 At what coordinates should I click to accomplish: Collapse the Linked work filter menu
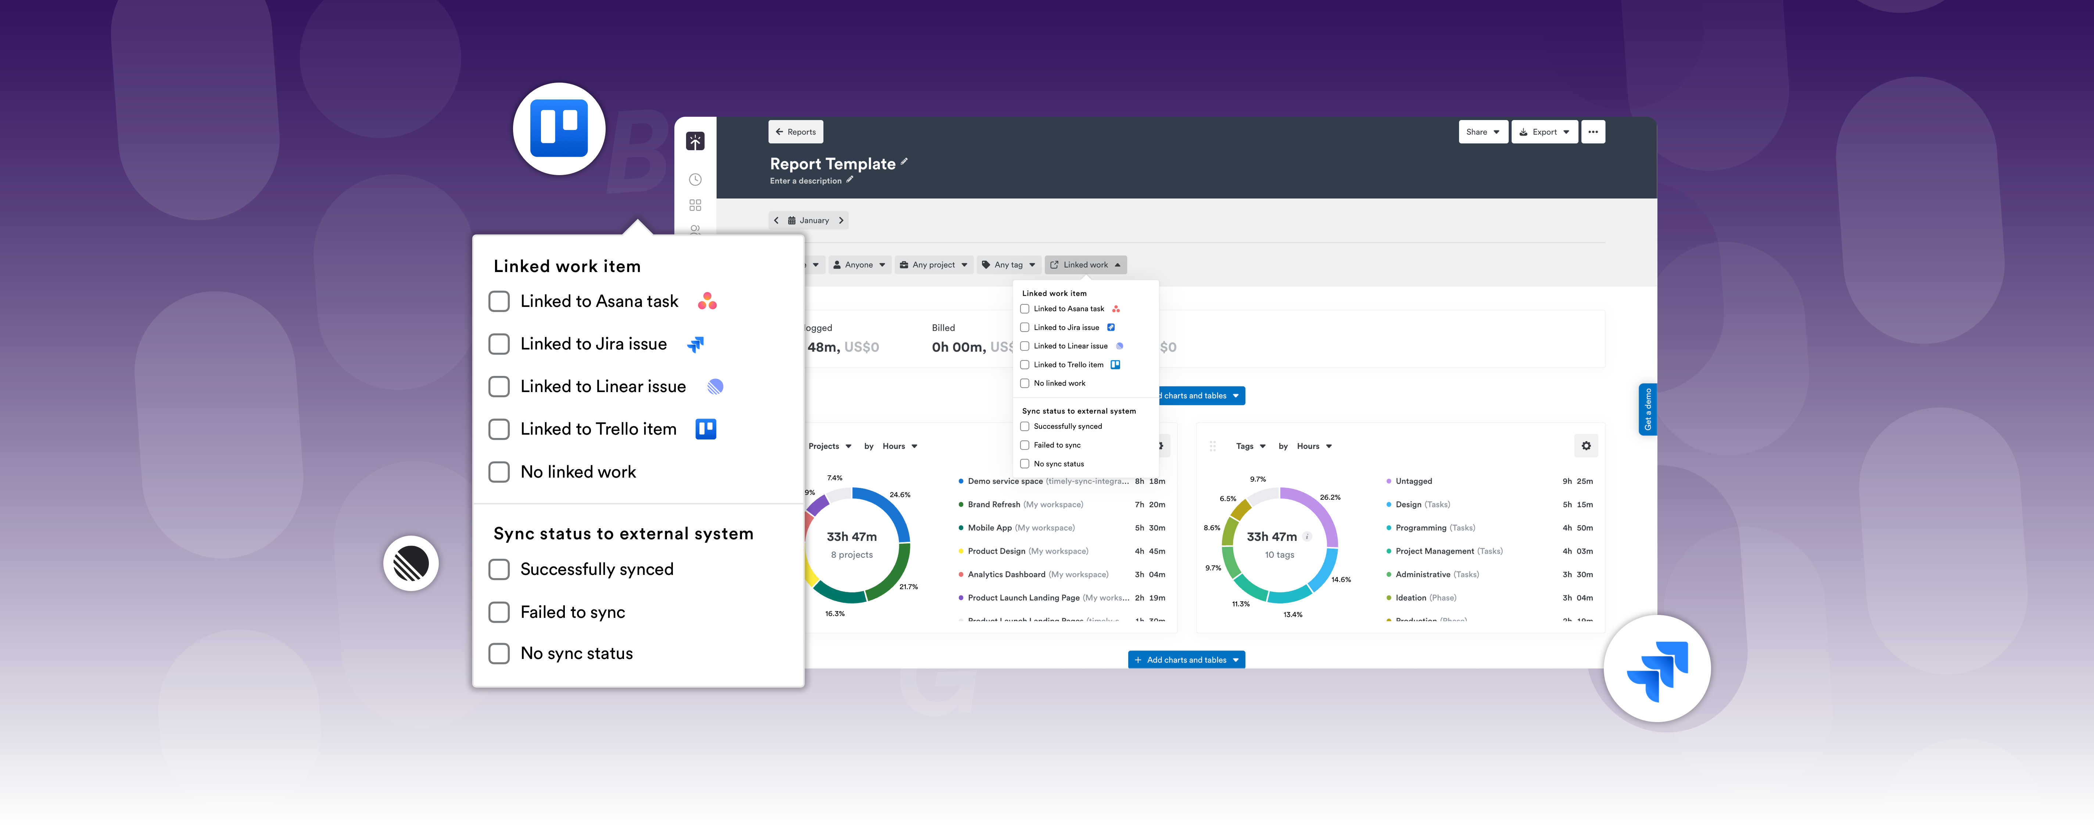coord(1085,265)
